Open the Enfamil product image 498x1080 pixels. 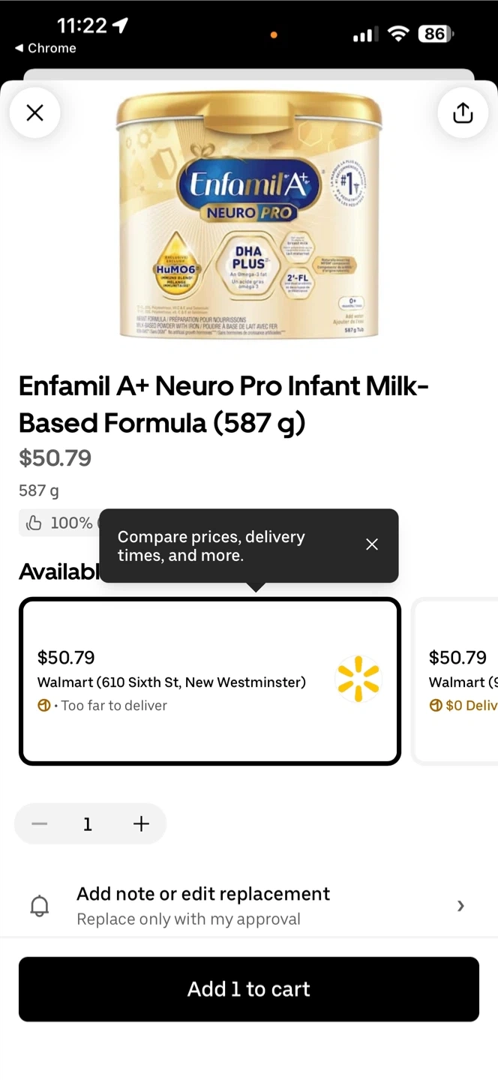point(249,217)
